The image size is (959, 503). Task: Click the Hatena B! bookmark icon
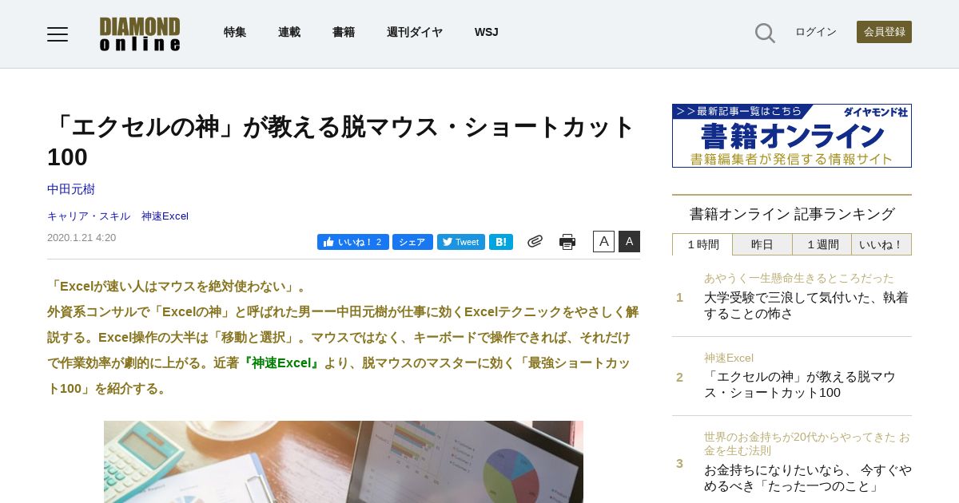(x=501, y=242)
